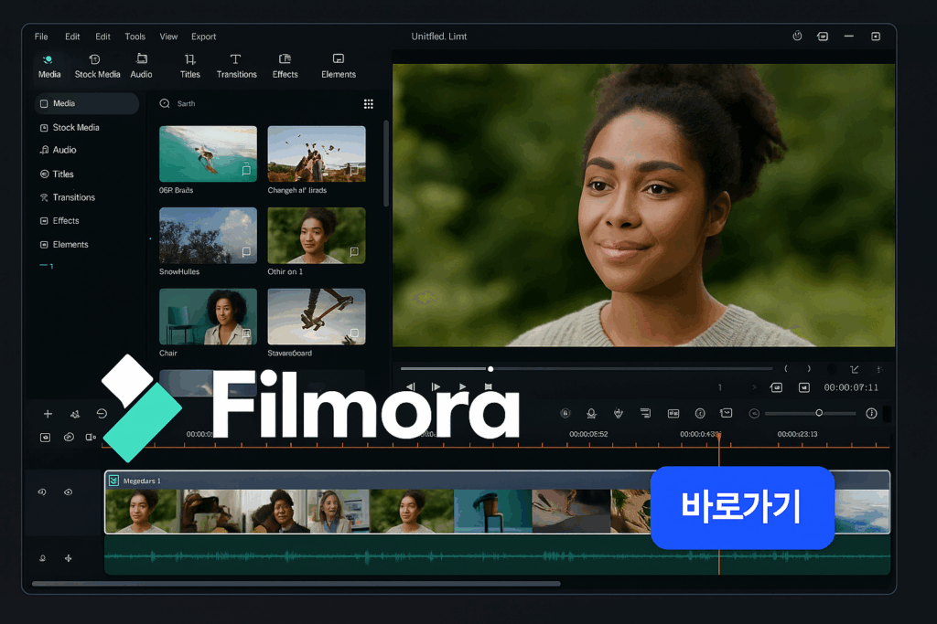Click the media panel vertical scrollbar
The height and width of the screenshot is (624, 937).
coord(386,163)
